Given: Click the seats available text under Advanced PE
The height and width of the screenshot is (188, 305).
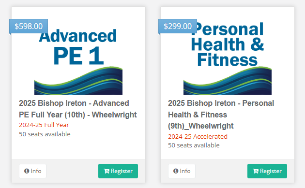Looking at the screenshot, I should click(x=45, y=134).
